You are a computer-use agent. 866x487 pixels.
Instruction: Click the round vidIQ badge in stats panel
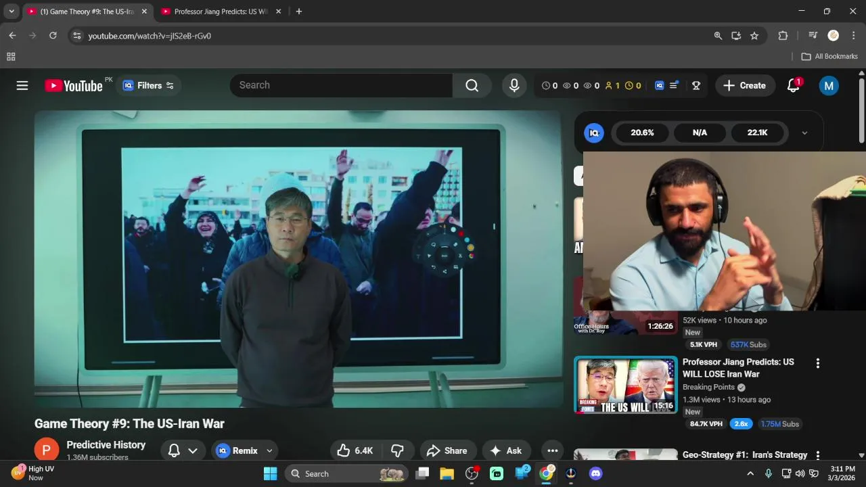pyautogui.click(x=594, y=133)
